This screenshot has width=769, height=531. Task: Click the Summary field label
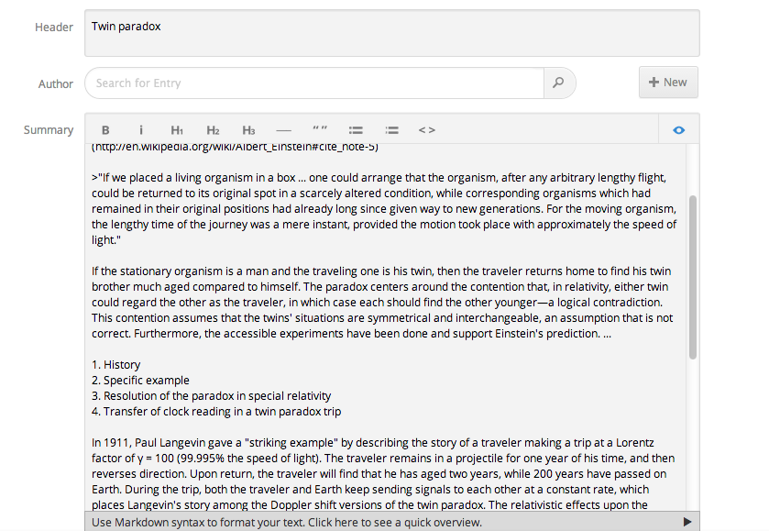point(49,130)
